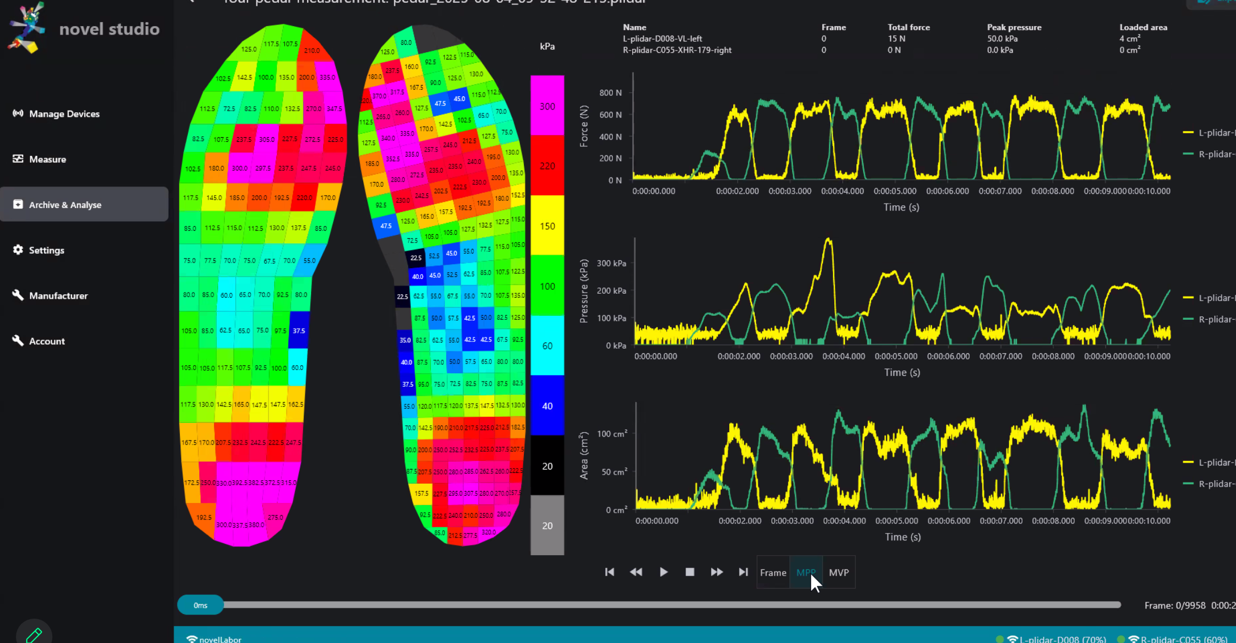Open the Manufacturer wrench entry
This screenshot has width=1236, height=643.
(x=58, y=295)
